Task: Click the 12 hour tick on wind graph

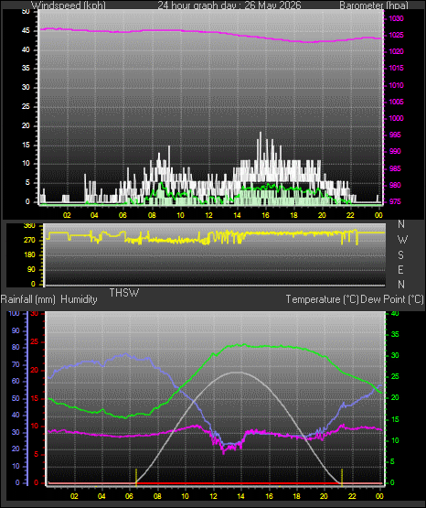Action: coord(208,215)
